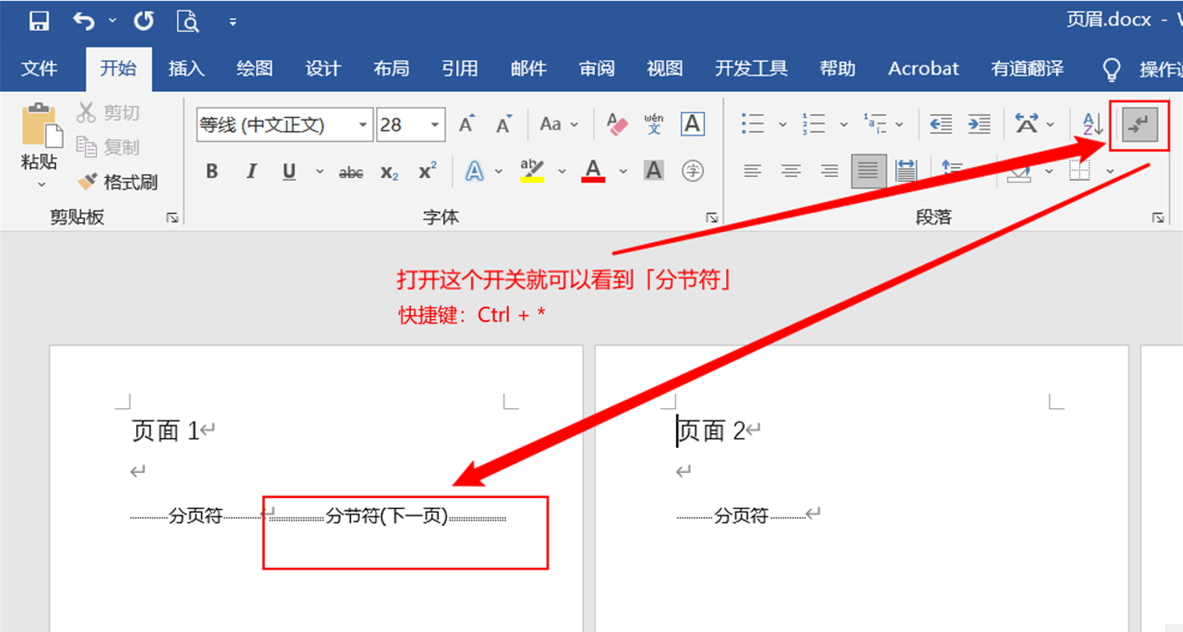Save the document from quick access toolbar
Screen dimensions: 1183x632
(39, 21)
